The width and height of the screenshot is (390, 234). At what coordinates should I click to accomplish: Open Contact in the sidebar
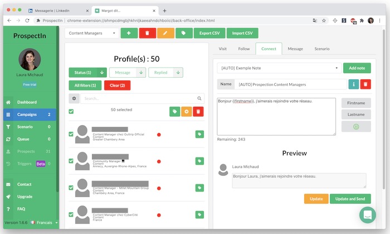click(30, 184)
